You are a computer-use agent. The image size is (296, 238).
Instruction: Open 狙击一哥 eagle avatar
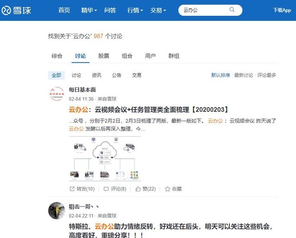click(x=57, y=210)
